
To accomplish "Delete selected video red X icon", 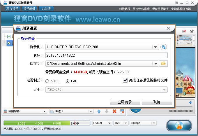I will (114, 111).
